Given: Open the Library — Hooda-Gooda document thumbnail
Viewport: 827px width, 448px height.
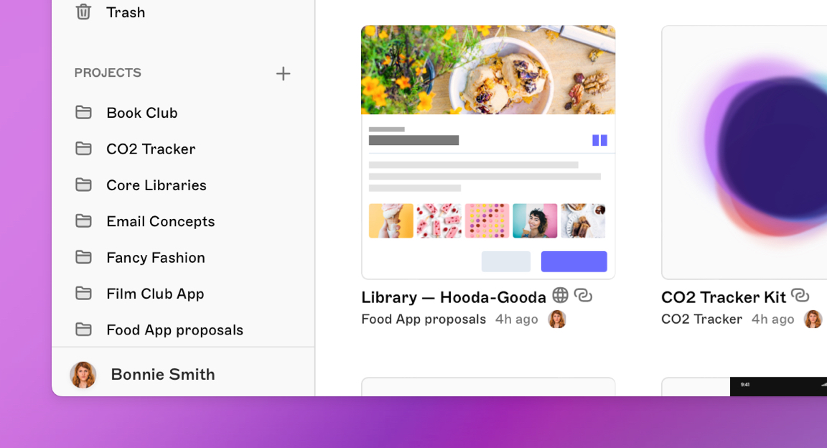Looking at the screenshot, I should (x=488, y=152).
